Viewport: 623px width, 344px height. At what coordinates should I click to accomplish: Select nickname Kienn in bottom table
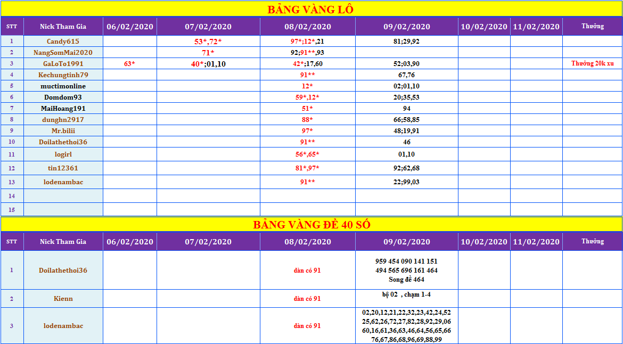[63, 298]
